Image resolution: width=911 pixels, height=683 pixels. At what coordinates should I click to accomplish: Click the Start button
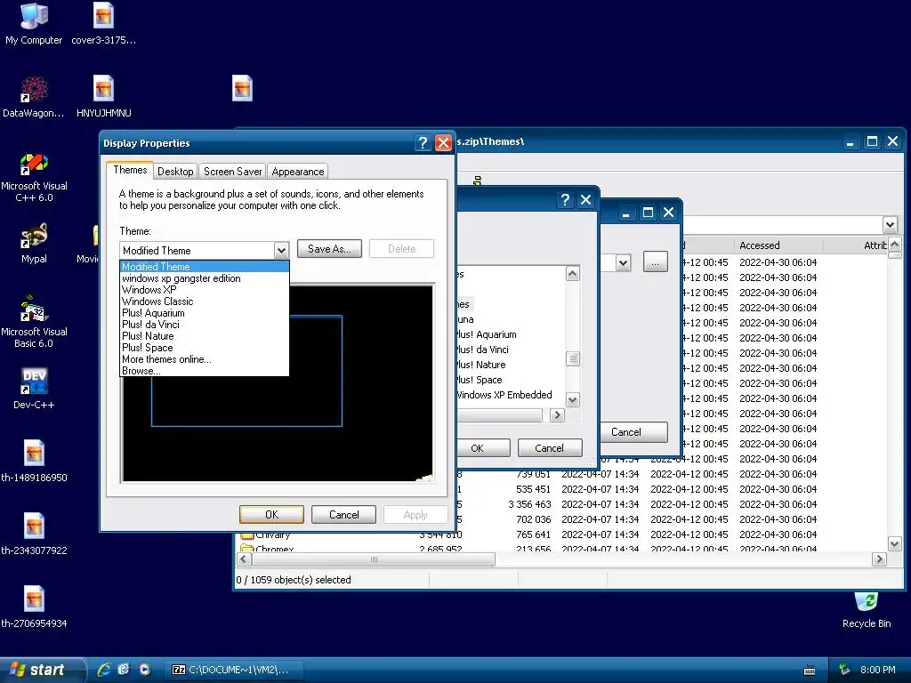click(x=41, y=670)
